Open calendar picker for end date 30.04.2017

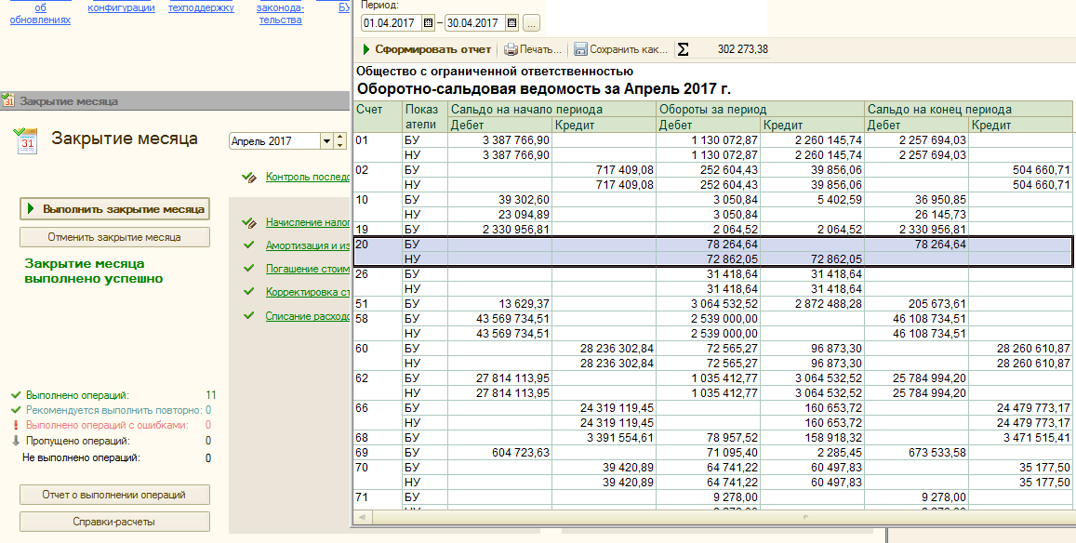[x=511, y=23]
